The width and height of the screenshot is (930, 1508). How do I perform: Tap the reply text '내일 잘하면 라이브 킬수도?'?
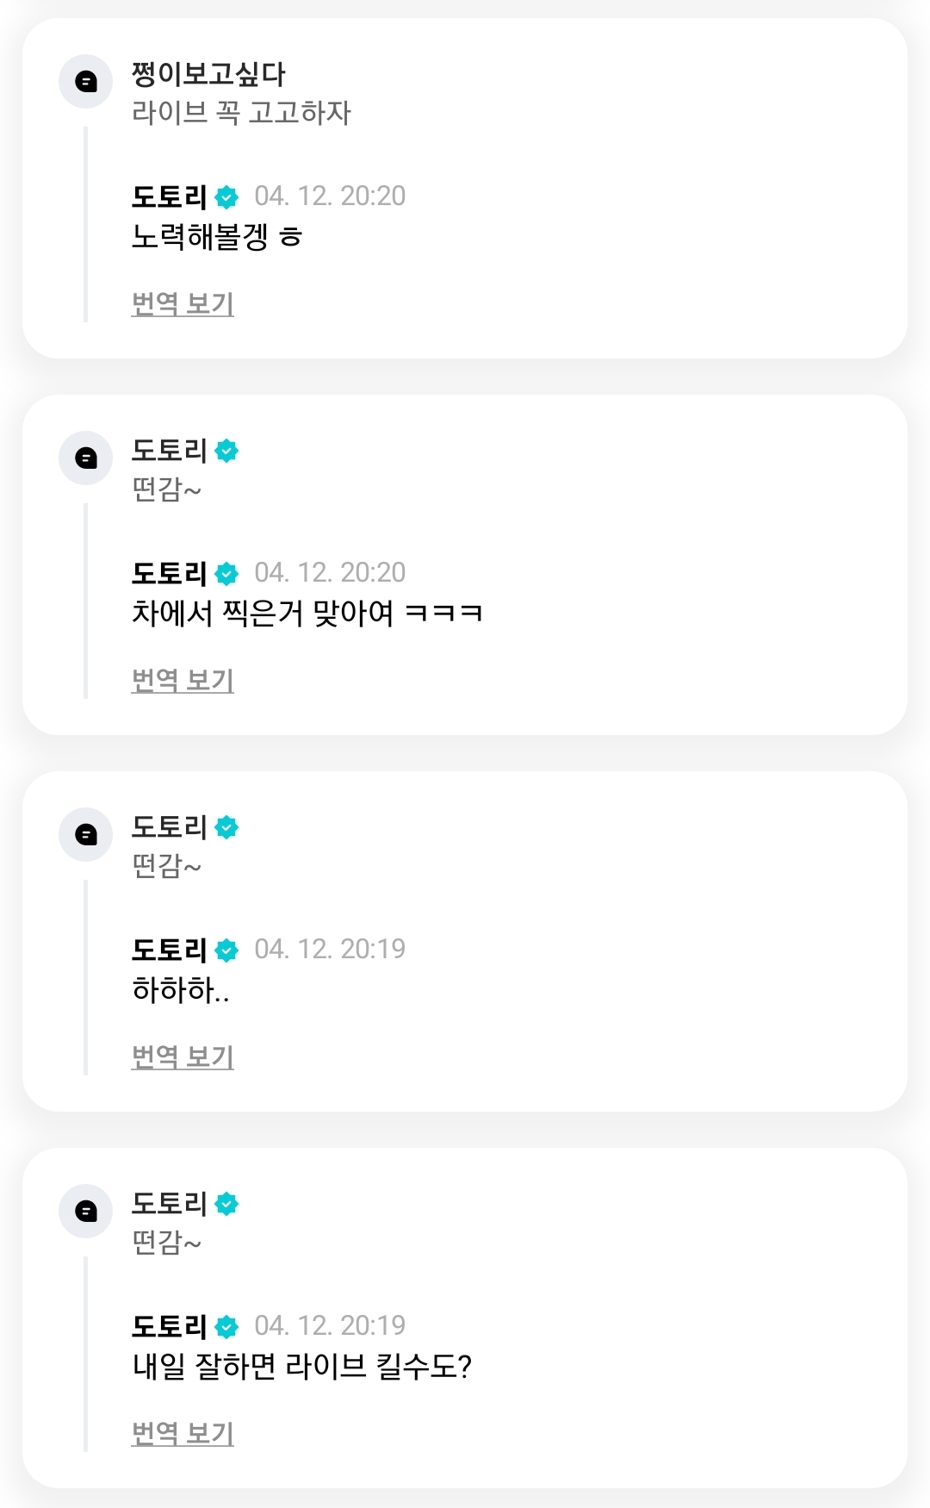[301, 1367]
